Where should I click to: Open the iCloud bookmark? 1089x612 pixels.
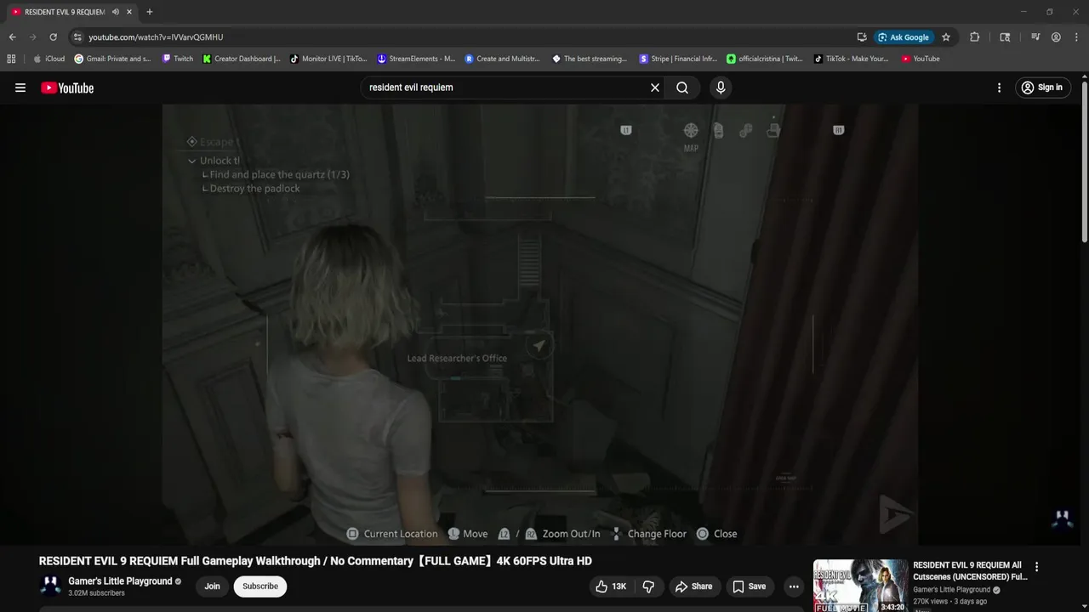(48, 59)
